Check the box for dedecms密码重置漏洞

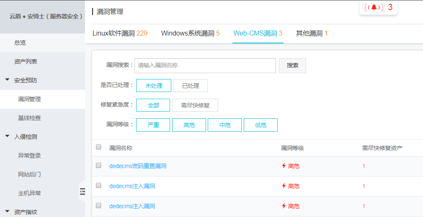[x=98, y=165]
